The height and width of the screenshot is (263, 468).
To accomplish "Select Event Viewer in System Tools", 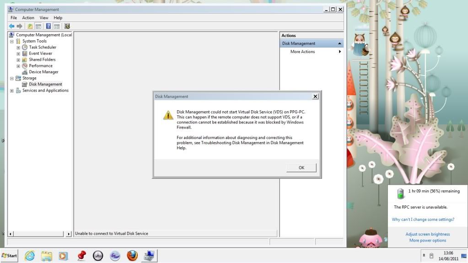I will pyautogui.click(x=40, y=54).
